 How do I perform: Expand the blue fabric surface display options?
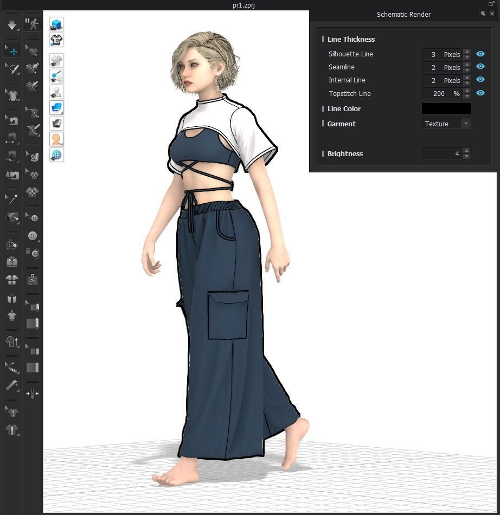coord(56,107)
